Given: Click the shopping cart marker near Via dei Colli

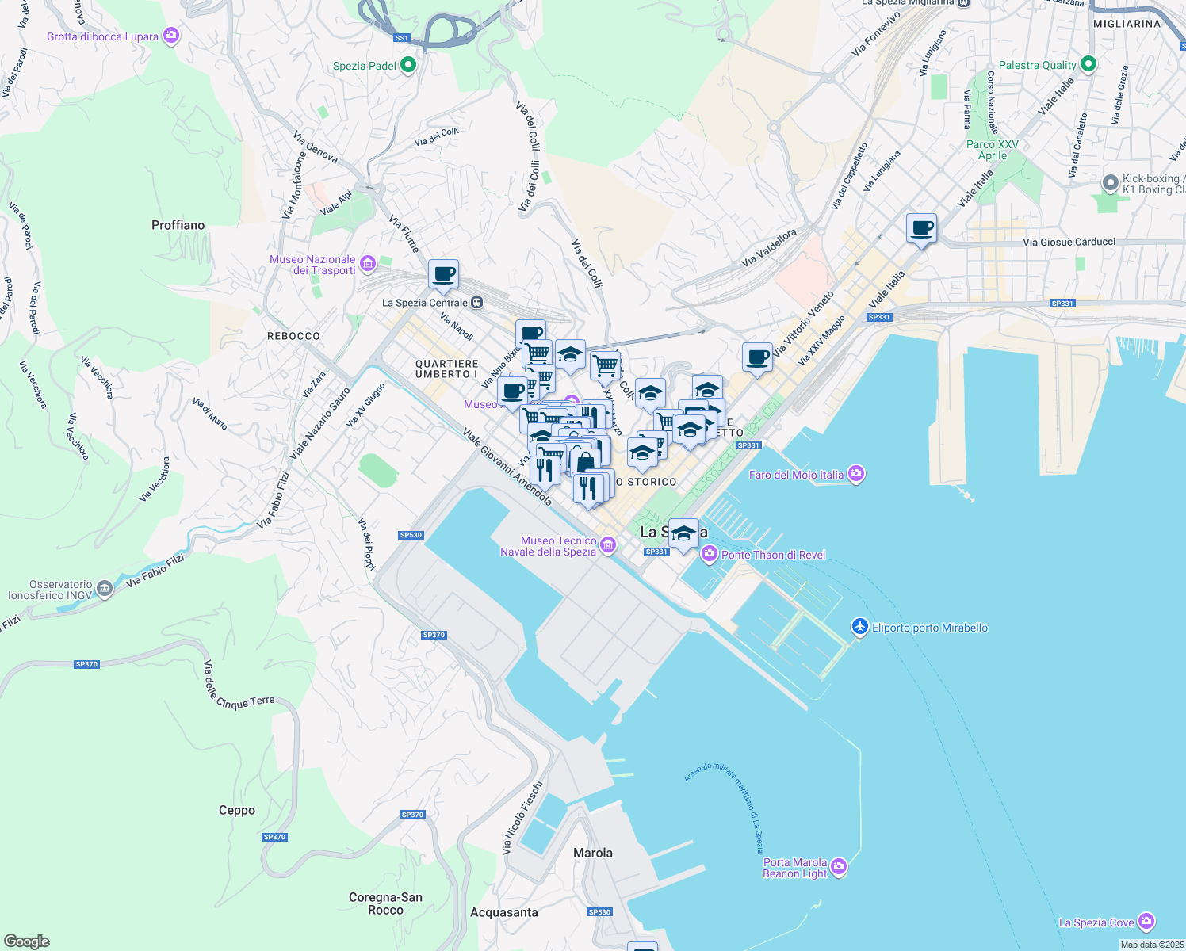Looking at the screenshot, I should (x=605, y=367).
